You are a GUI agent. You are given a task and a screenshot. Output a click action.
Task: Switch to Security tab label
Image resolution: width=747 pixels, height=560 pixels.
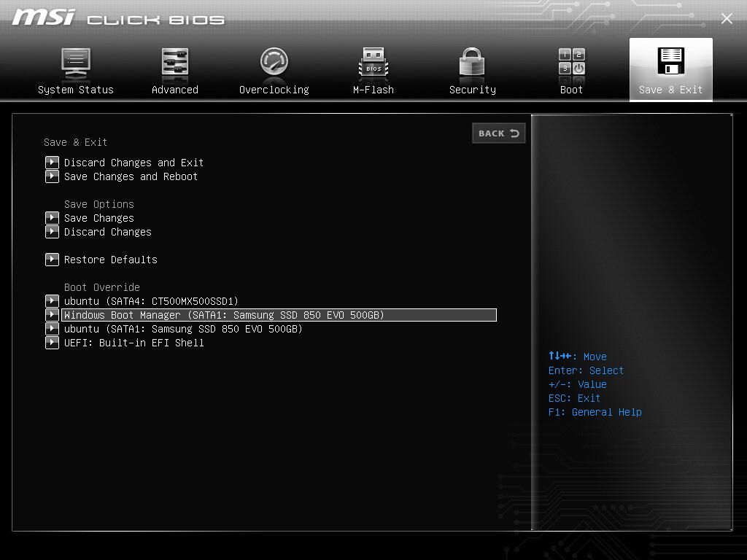coord(473,90)
